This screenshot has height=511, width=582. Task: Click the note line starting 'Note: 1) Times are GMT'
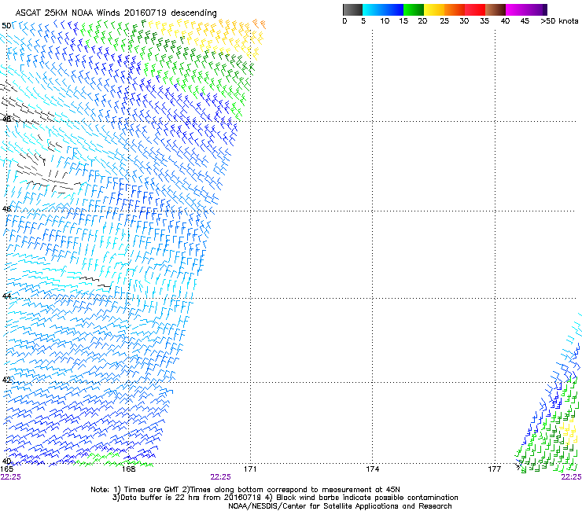point(245,490)
